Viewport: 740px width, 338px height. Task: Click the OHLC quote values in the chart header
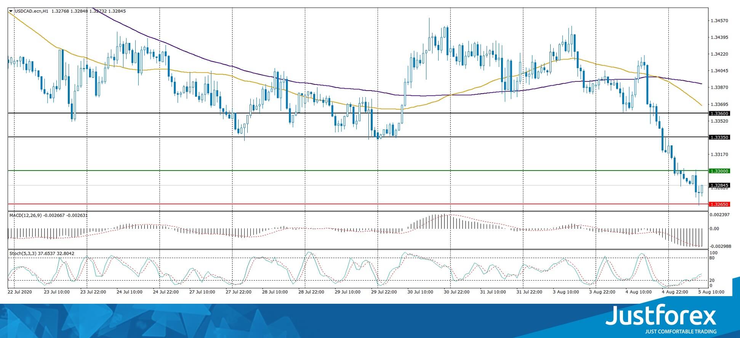click(88, 11)
